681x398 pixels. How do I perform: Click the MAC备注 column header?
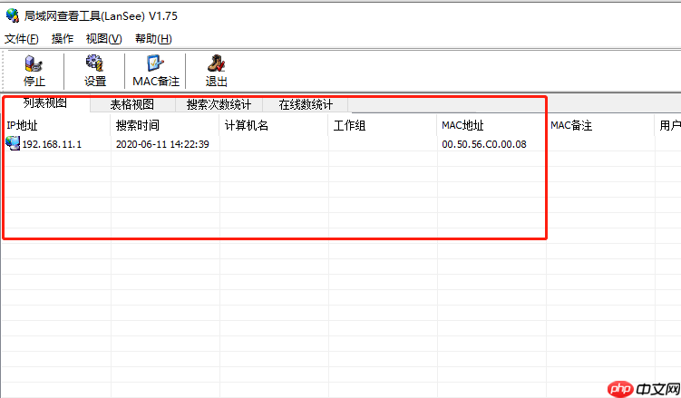(600, 125)
